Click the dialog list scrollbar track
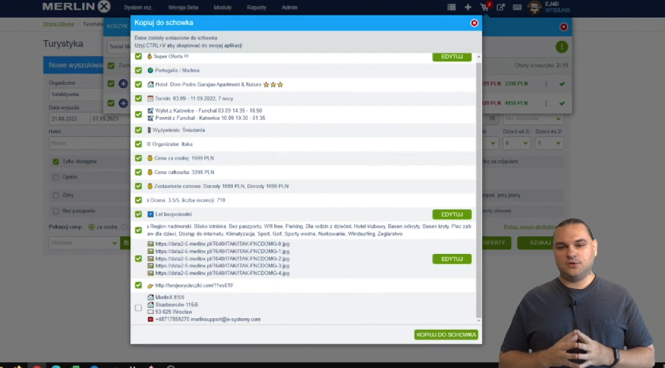 [479, 189]
